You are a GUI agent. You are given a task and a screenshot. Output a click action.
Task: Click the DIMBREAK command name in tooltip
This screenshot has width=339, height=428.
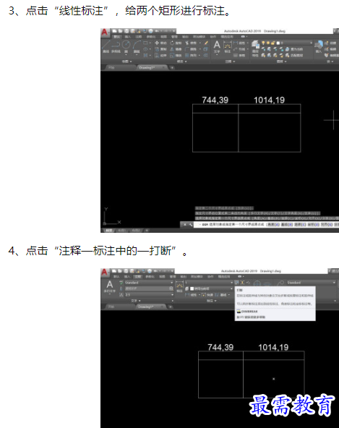click(x=249, y=312)
